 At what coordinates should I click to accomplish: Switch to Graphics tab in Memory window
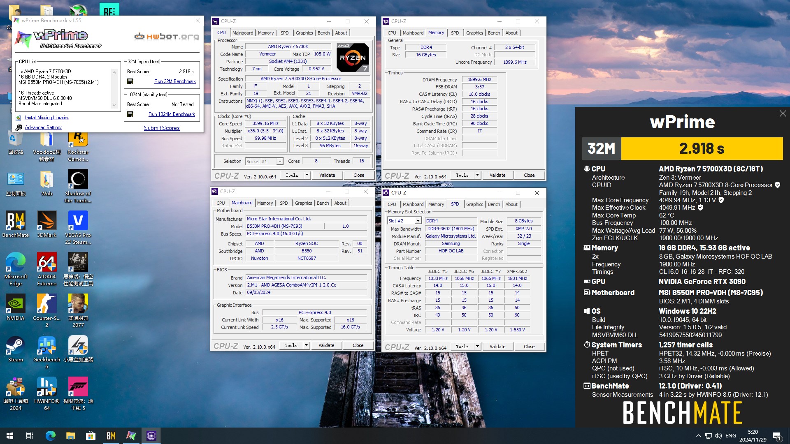(x=474, y=33)
